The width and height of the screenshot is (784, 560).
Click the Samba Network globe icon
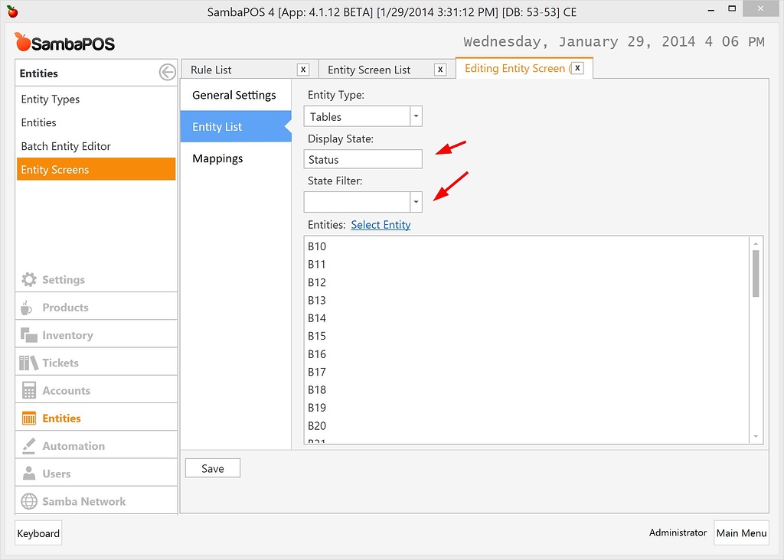(28, 500)
